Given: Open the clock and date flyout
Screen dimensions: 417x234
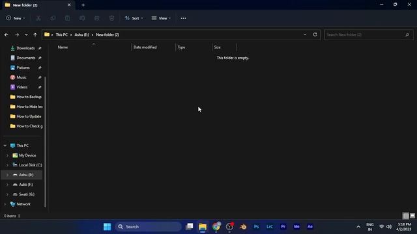Looking at the screenshot, I should tap(404, 227).
